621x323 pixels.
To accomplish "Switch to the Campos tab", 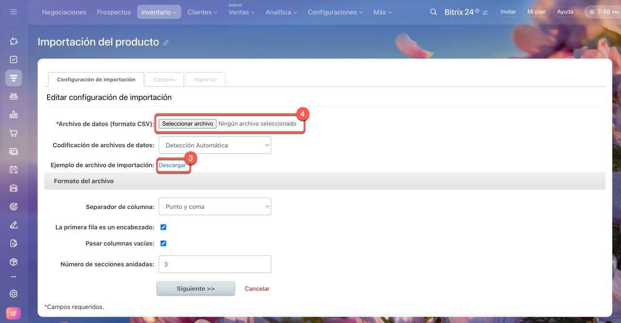I will pos(164,80).
